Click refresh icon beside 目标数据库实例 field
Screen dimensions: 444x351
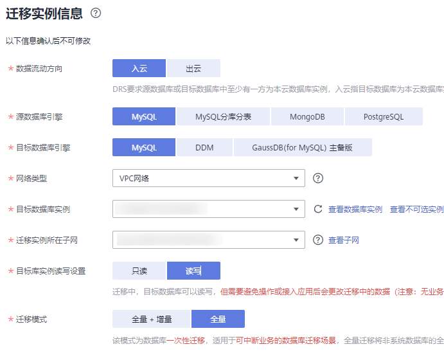pos(317,209)
